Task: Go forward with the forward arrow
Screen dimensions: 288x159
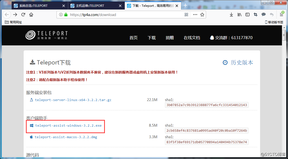Action: pos(15,15)
